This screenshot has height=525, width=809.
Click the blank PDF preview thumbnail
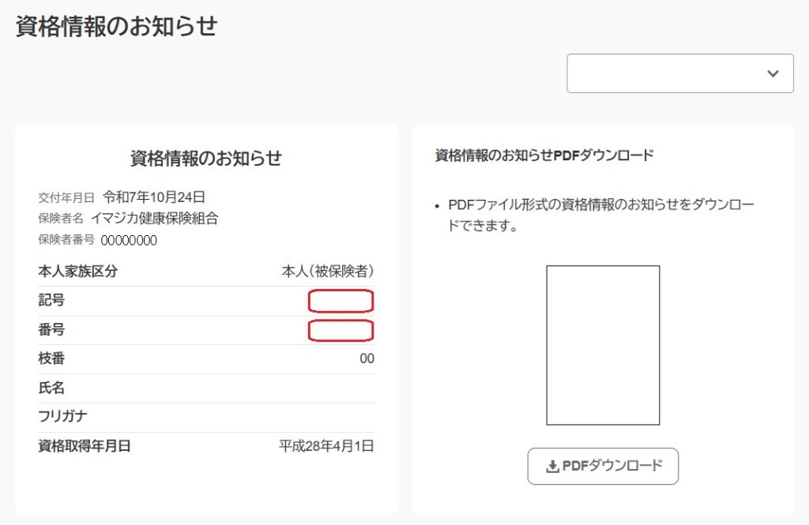point(603,345)
